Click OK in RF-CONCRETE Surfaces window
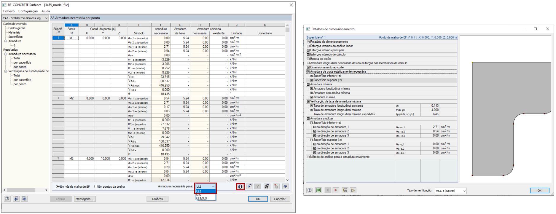The height and width of the screenshot is (214, 556). (258, 199)
